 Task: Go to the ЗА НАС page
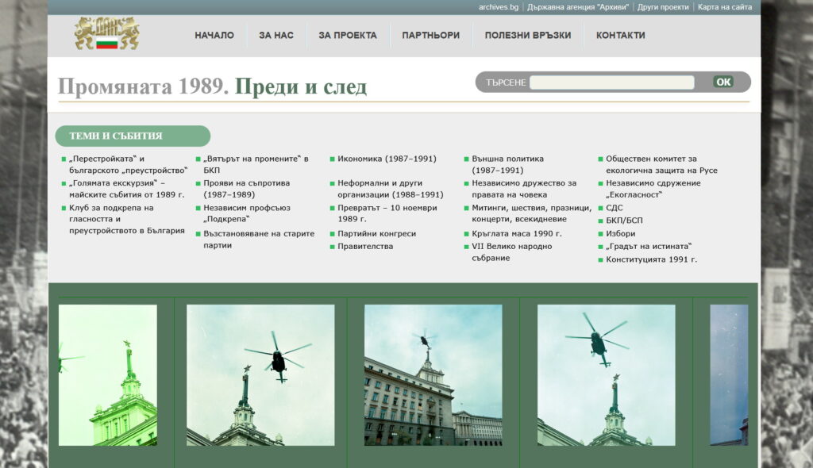coord(276,36)
